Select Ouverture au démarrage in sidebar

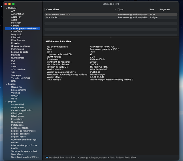24,140
